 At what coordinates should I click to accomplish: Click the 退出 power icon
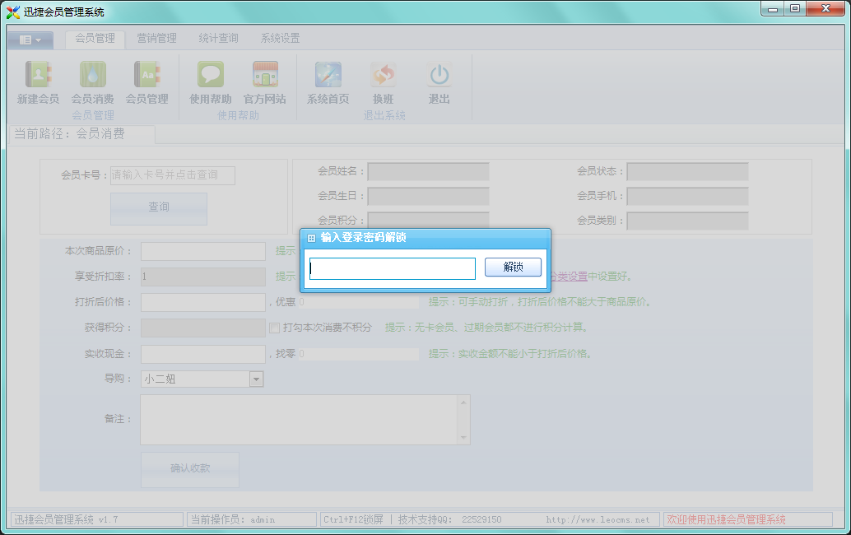[x=439, y=74]
